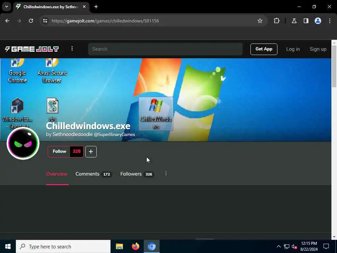
Task: Open Chrome Labs flask icon
Action: (x=294, y=21)
